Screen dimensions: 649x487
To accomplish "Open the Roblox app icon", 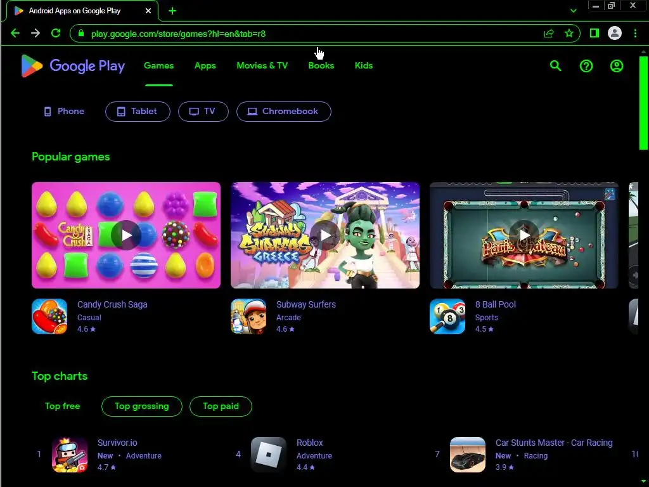I will tap(269, 455).
